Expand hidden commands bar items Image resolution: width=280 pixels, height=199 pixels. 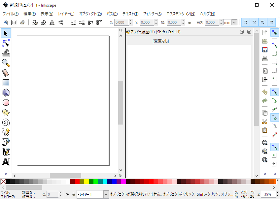[x=265, y=174]
